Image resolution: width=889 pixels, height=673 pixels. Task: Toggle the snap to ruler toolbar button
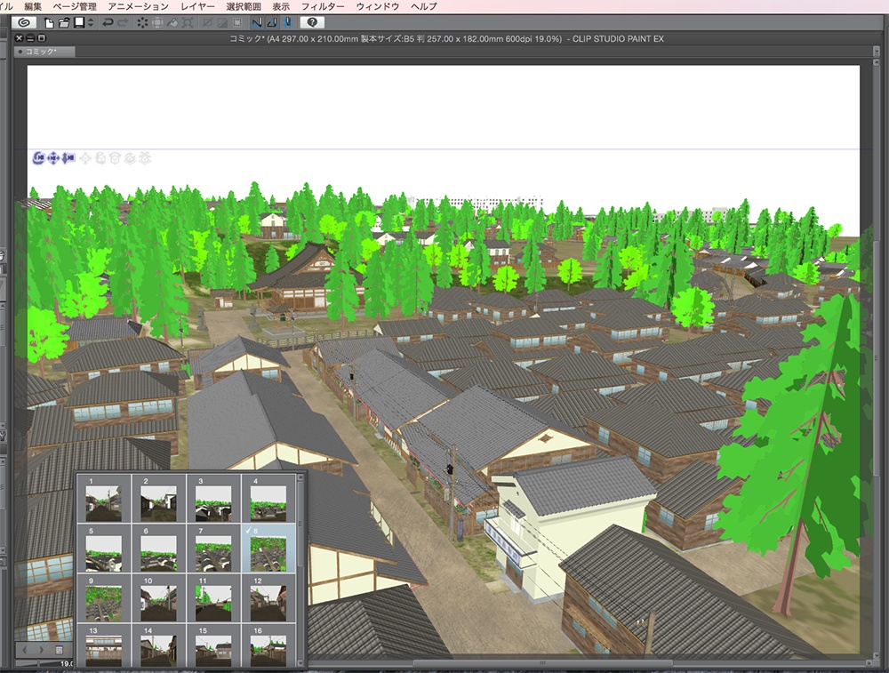click(x=257, y=21)
